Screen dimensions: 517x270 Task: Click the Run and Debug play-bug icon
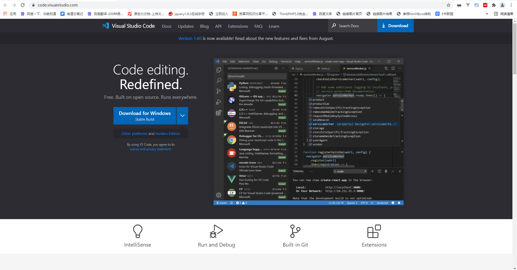pyautogui.click(x=216, y=231)
